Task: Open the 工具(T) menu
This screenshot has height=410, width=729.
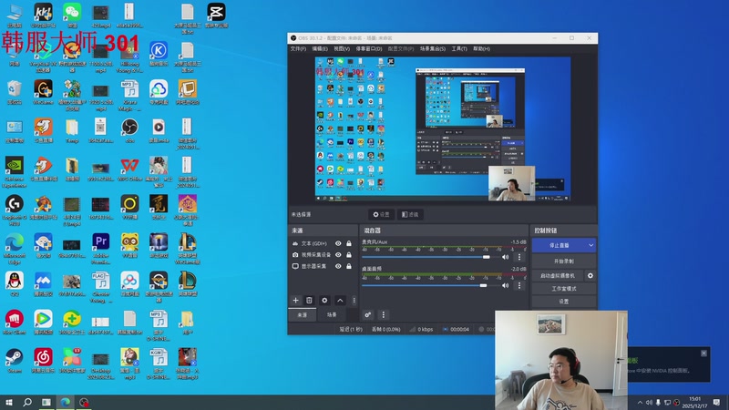Action: click(x=459, y=49)
